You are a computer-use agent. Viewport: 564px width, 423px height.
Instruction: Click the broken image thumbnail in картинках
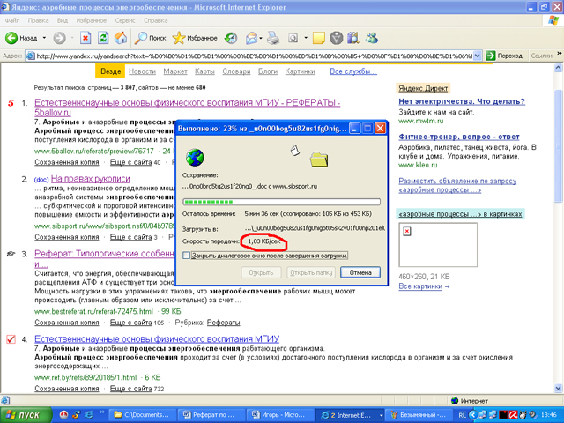(x=438, y=245)
